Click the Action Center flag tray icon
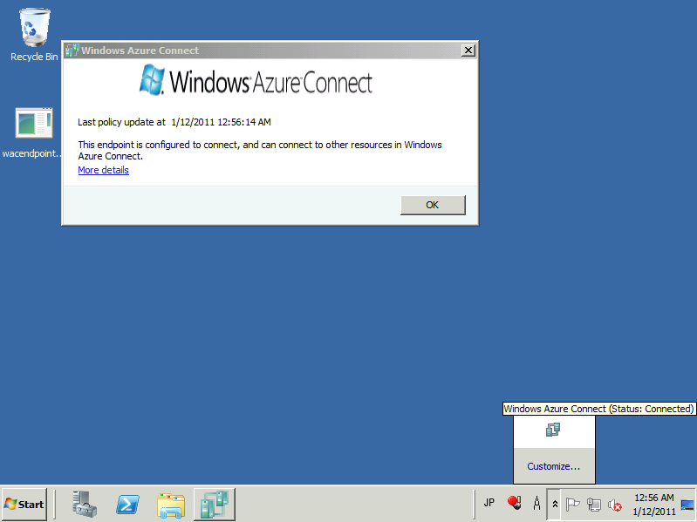This screenshot has height=522, width=697. (572, 505)
